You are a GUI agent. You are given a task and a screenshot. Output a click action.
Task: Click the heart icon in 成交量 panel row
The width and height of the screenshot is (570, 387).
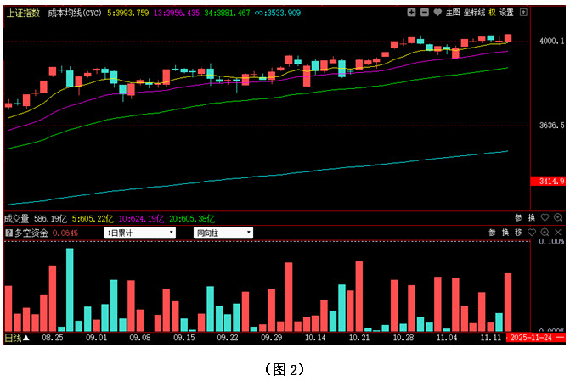click(x=545, y=218)
